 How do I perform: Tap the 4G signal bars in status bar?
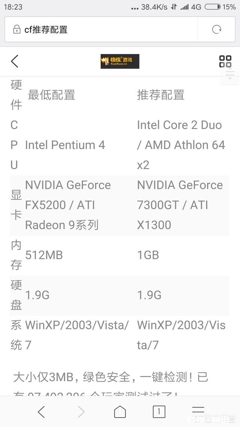click(x=184, y=7)
